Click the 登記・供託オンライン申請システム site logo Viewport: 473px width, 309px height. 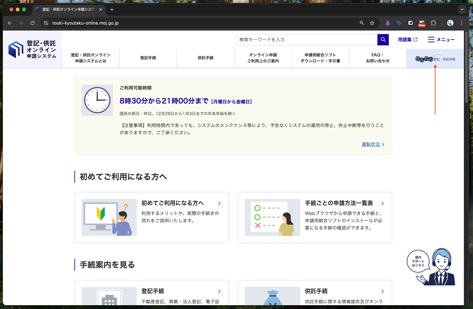coord(32,50)
